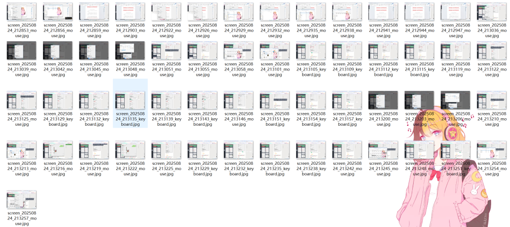Click the screen_20250824_213119_mouse.jpg thumbnail
Viewport: 510px width, 227px height.
pyautogui.click(x=456, y=51)
